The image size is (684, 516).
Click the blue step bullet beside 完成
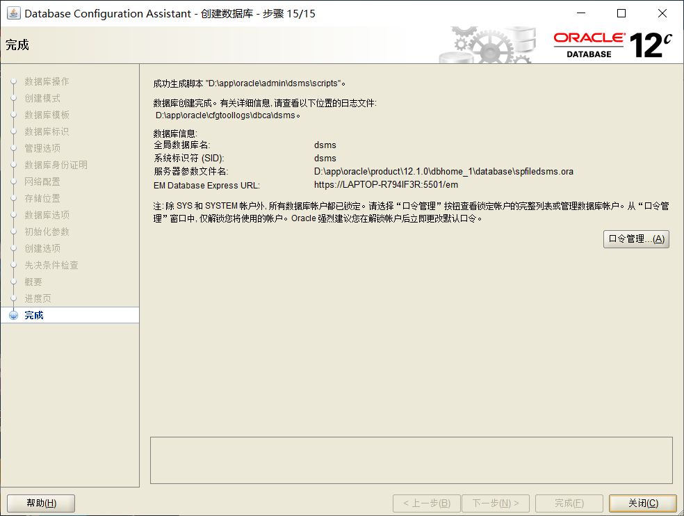point(13,315)
